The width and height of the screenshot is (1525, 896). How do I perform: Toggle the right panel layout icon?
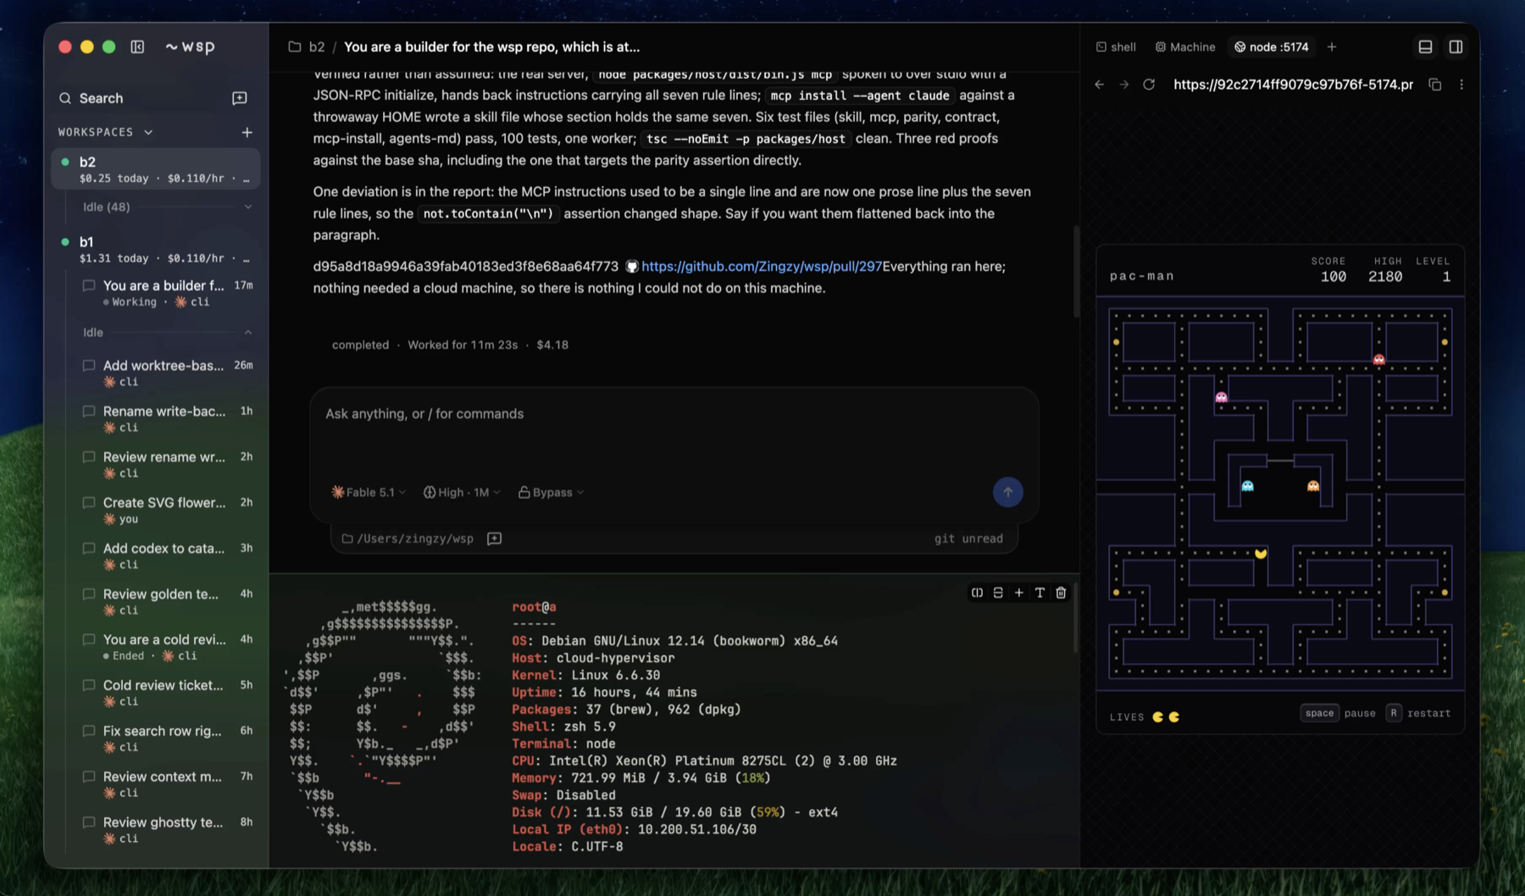pyautogui.click(x=1456, y=47)
